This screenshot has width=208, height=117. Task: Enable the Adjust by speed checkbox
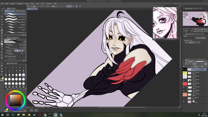pyautogui.click(x=7, y=56)
